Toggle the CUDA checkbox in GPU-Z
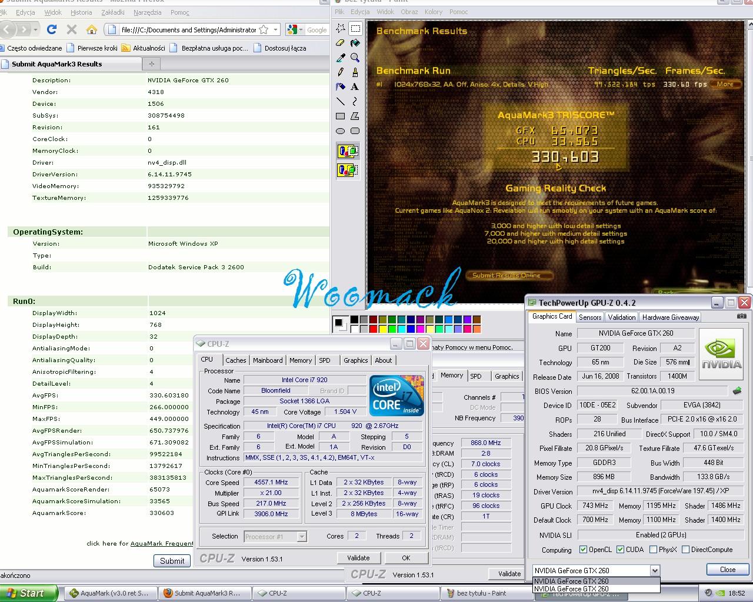 (x=620, y=550)
